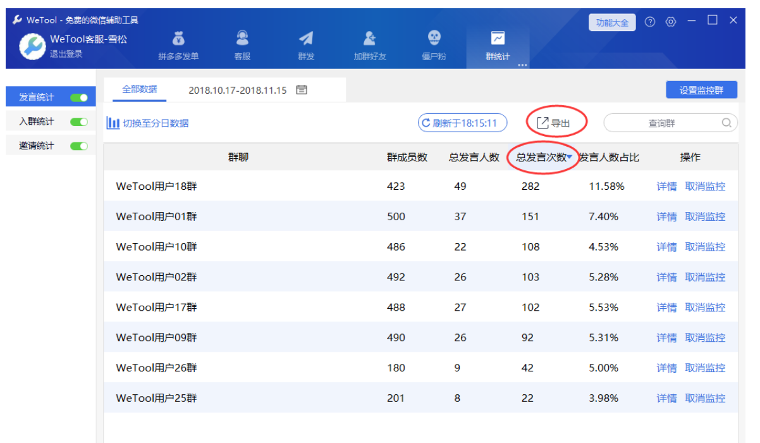Viewport: 760px width, 443px height.
Task: Click the WeTool profile avatar logo
Action: [x=32, y=47]
